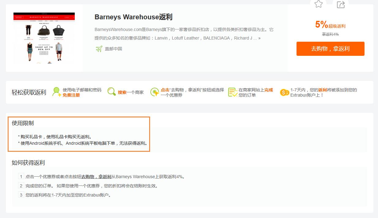Click the Barneys Warehouse返利 title
The width and height of the screenshot is (378, 218).
pos(134,17)
